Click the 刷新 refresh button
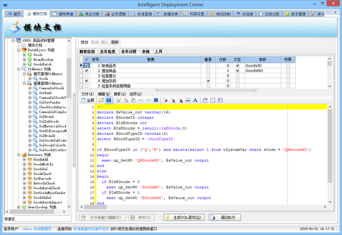 click(115, 42)
